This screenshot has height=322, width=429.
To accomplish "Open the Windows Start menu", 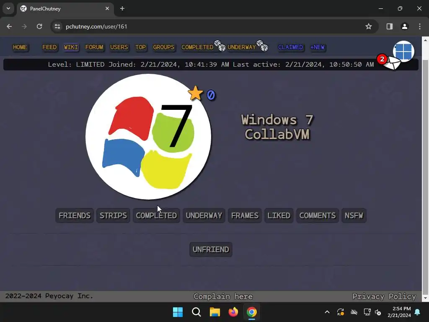I will coord(178,312).
